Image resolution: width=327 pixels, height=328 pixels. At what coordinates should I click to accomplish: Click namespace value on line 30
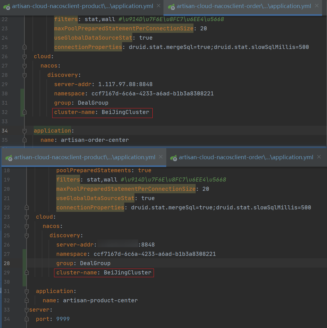tap(153, 94)
